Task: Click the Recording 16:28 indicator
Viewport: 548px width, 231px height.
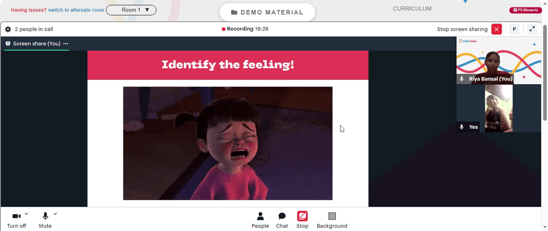Action: click(245, 29)
